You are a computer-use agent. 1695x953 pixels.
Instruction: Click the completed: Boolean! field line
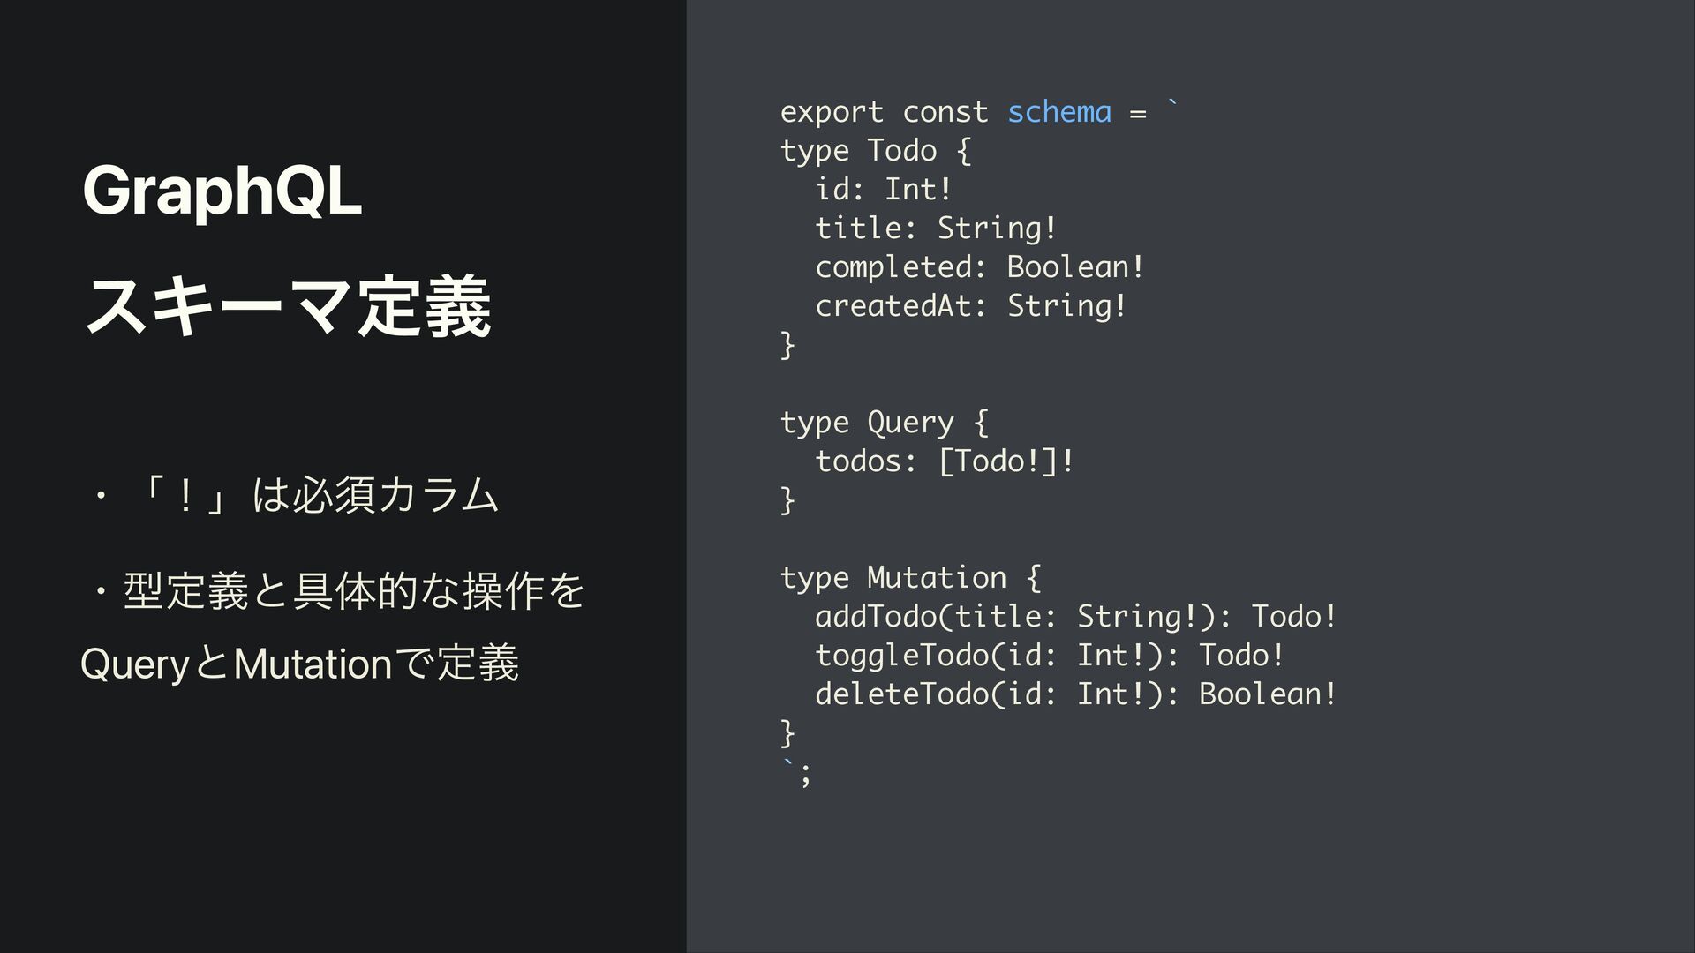pos(979,267)
